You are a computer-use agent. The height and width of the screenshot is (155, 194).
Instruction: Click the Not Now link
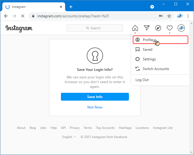point(95,107)
